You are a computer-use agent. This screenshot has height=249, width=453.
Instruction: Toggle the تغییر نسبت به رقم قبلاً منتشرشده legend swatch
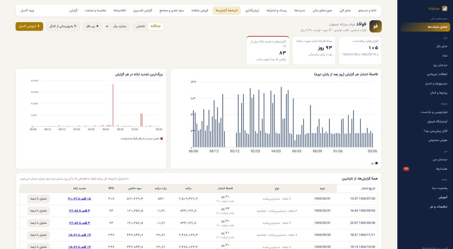click(x=161, y=139)
